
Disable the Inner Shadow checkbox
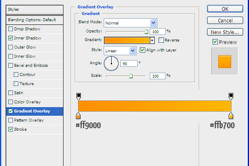click(x=11, y=38)
